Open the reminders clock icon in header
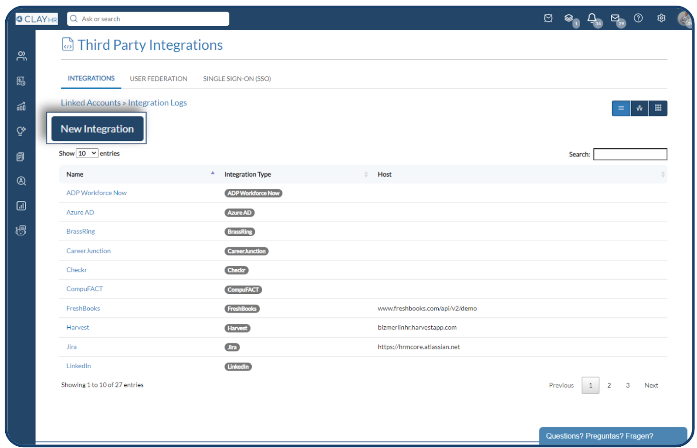The height and width of the screenshot is (448, 697). click(x=548, y=18)
